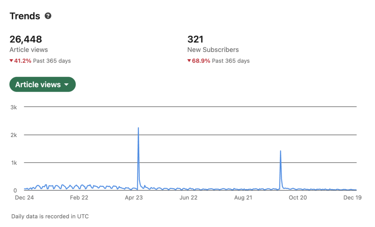Click the 3k y-axis gridline label
Image resolution: width=375 pixels, height=227 pixels.
click(14, 107)
